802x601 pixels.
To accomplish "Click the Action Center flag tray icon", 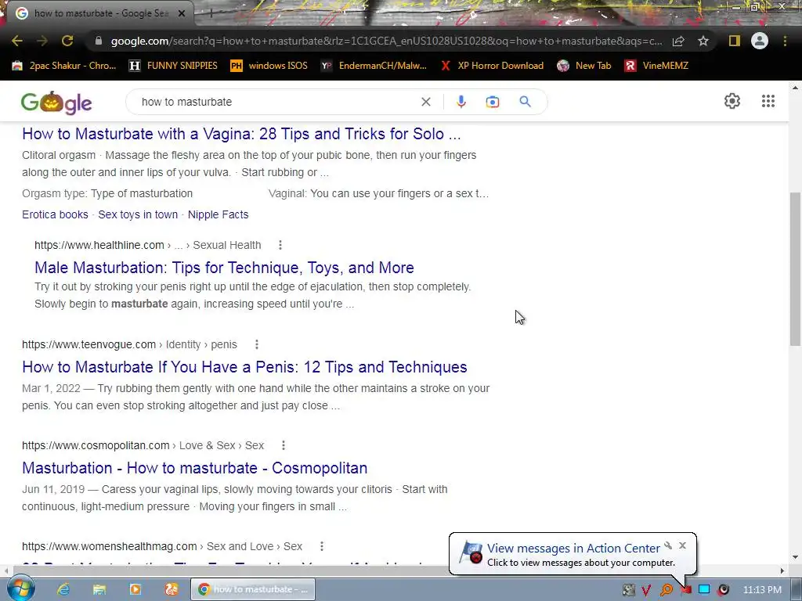I will (x=686, y=590).
